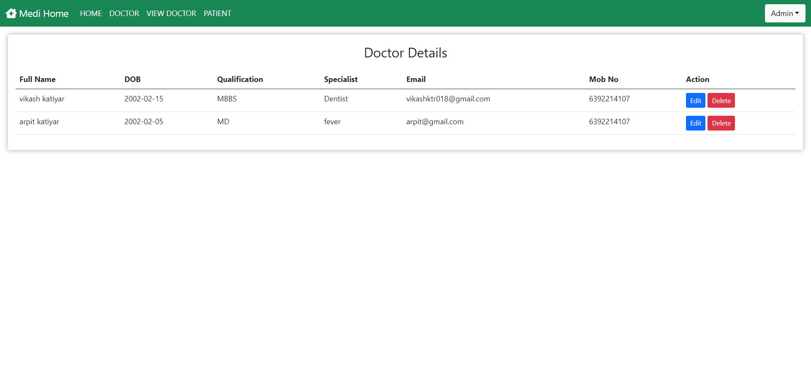Edit vikash katiyar's doctor record
Screen dimensions: 811x376
695,101
